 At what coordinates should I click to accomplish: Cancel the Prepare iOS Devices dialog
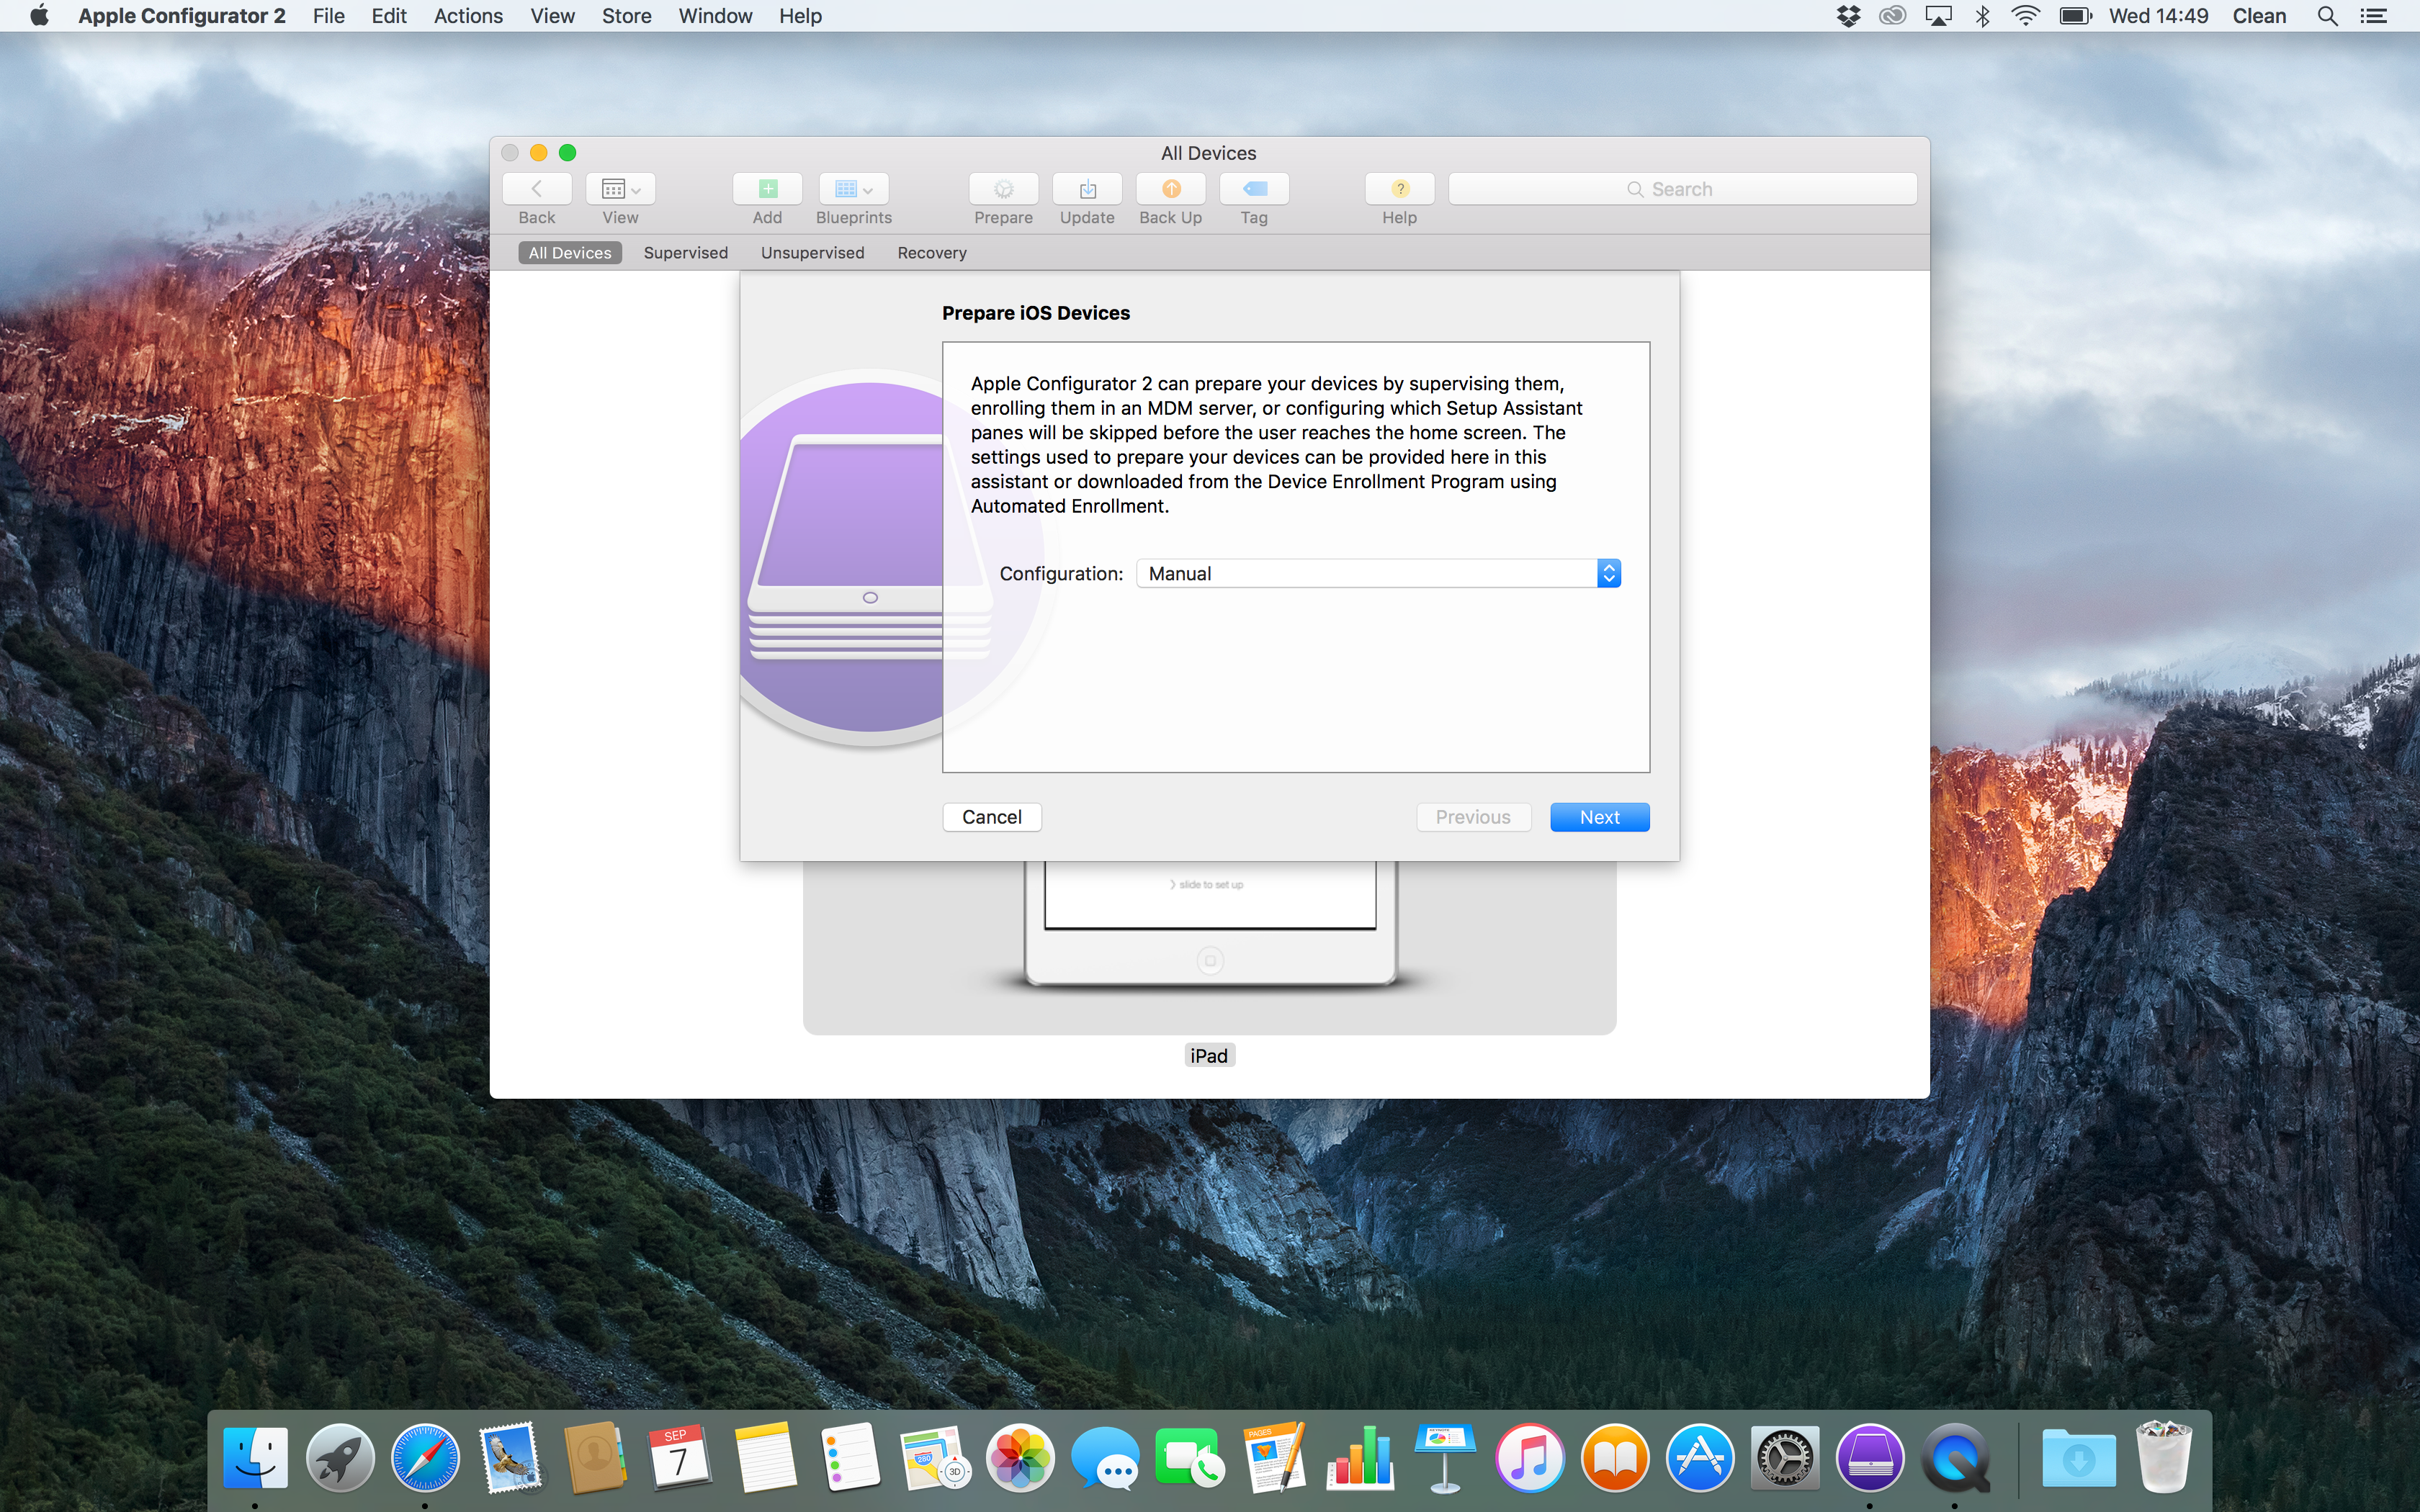click(x=991, y=817)
